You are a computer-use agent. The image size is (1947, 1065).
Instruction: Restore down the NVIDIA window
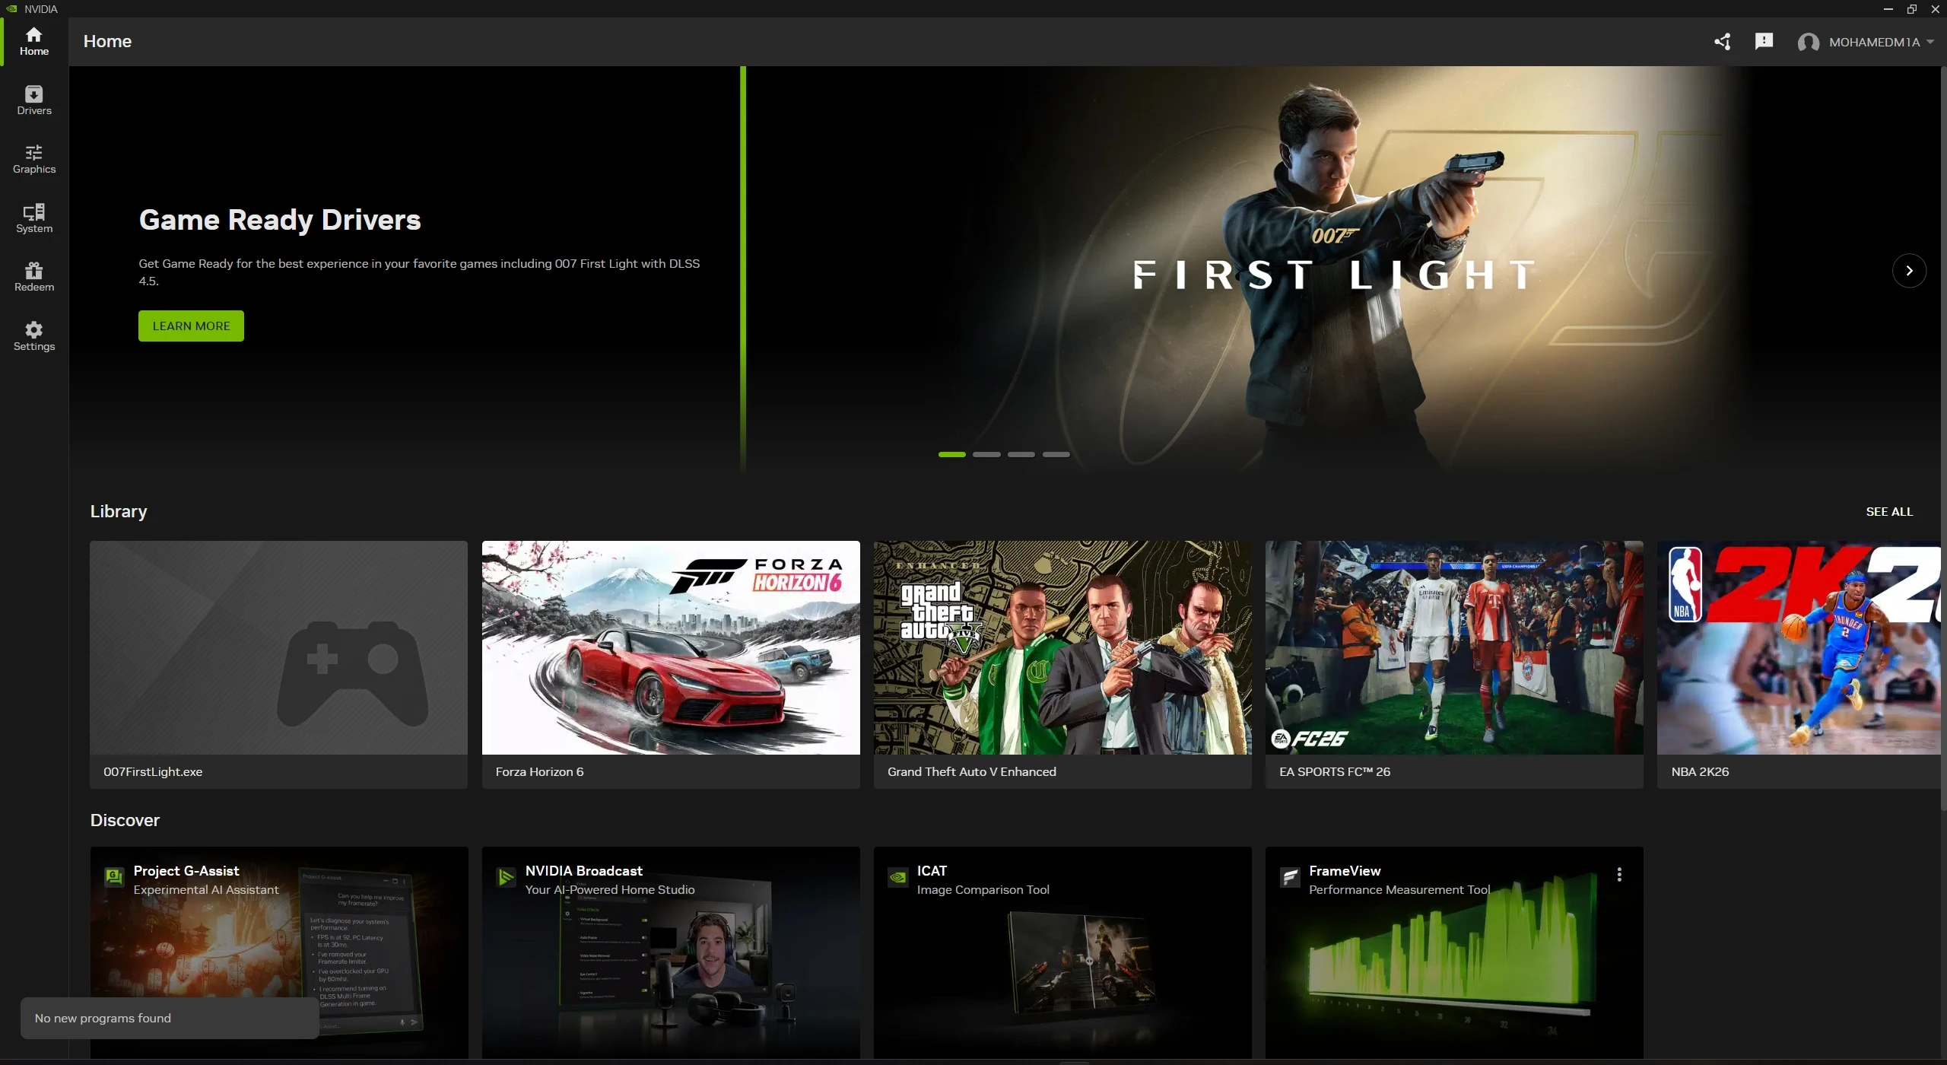1911,9
